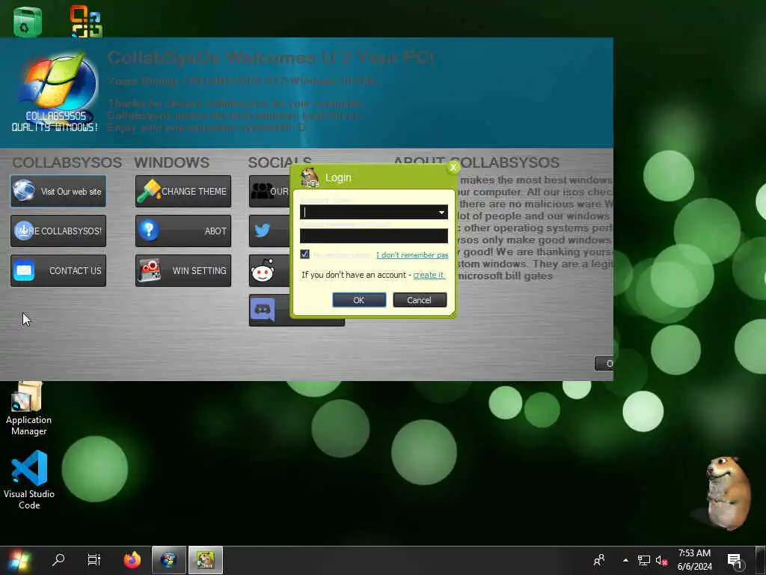This screenshot has height=575, width=766.
Task: Cancel the Login dialog
Action: click(x=420, y=300)
